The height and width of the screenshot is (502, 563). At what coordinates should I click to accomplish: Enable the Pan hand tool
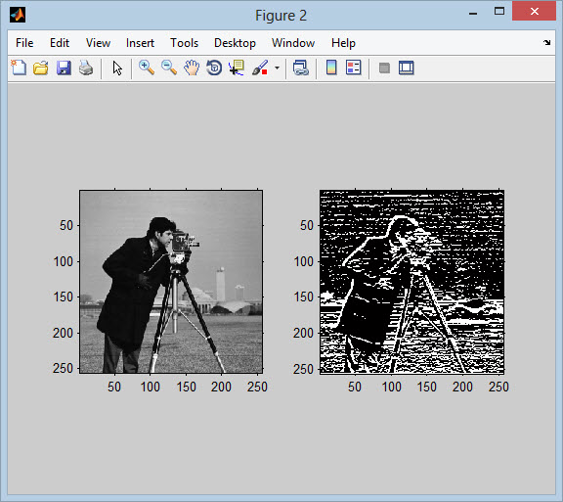(x=192, y=68)
